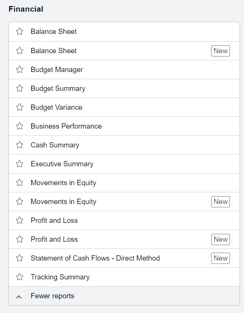Favorite the Cash Summary report

coord(19,145)
